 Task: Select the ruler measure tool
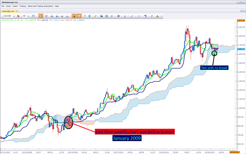pyautogui.click(x=96, y=16)
